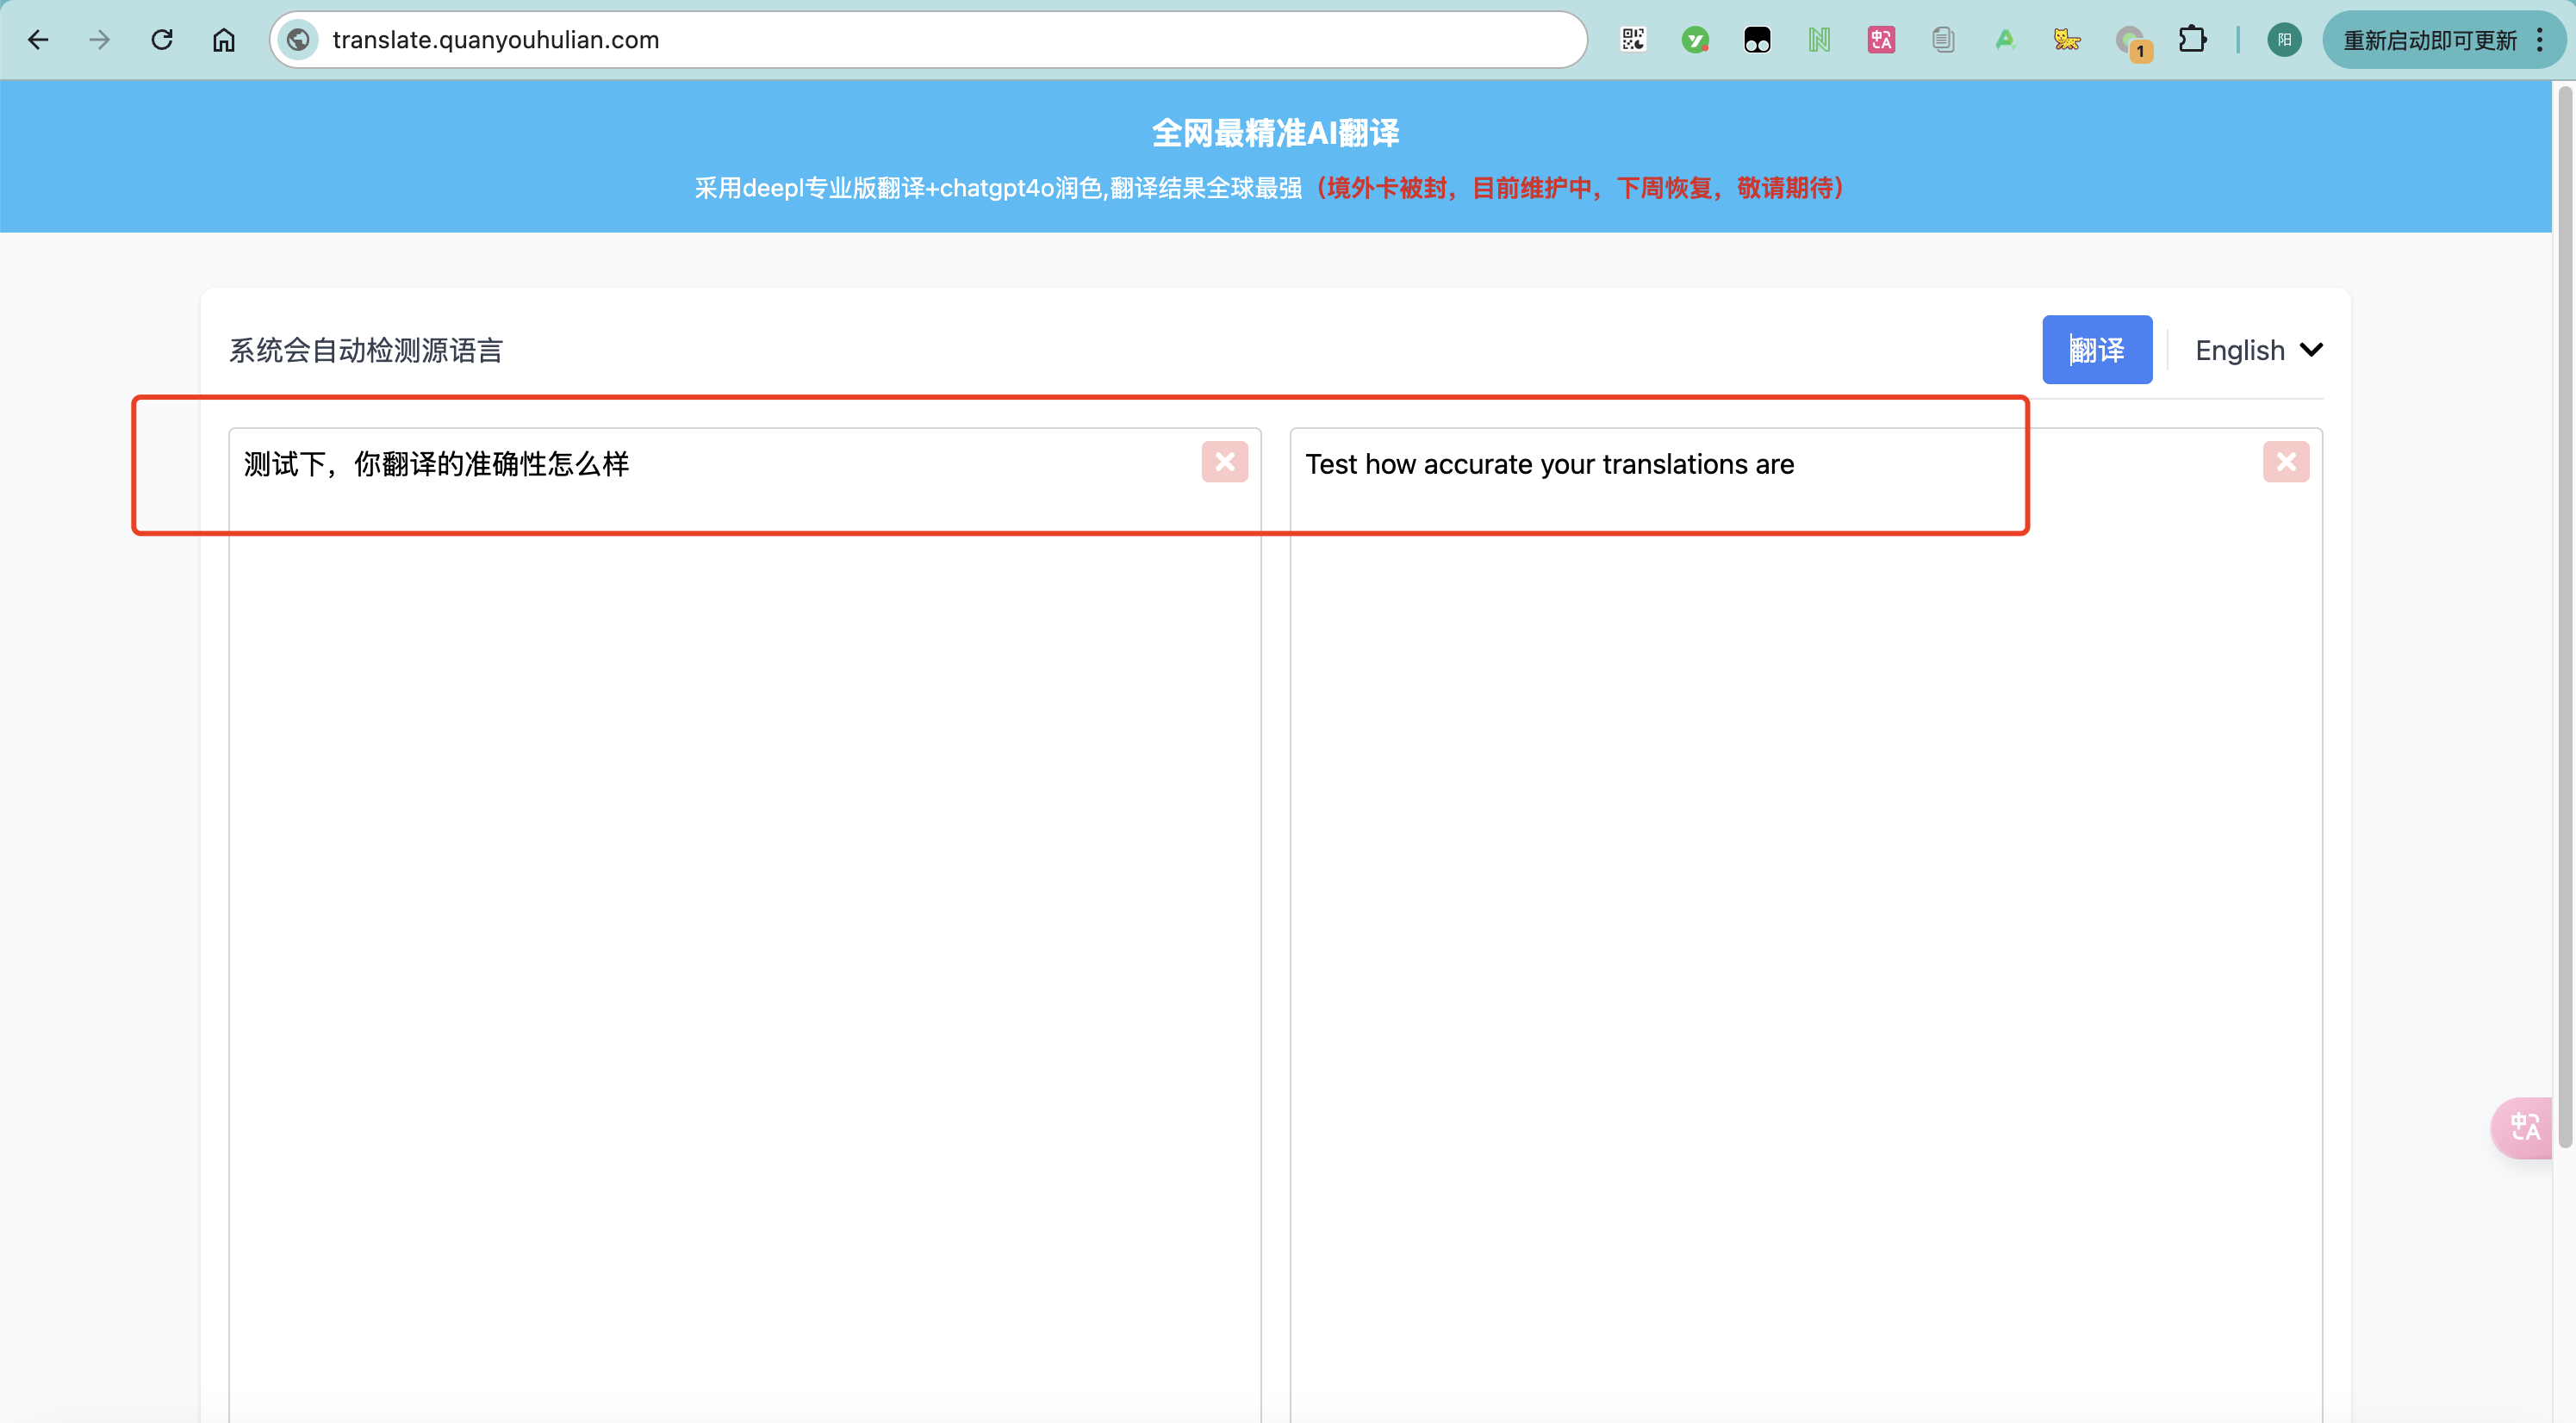Open the QR code extension
2576x1423 pixels.
[x=1633, y=40]
